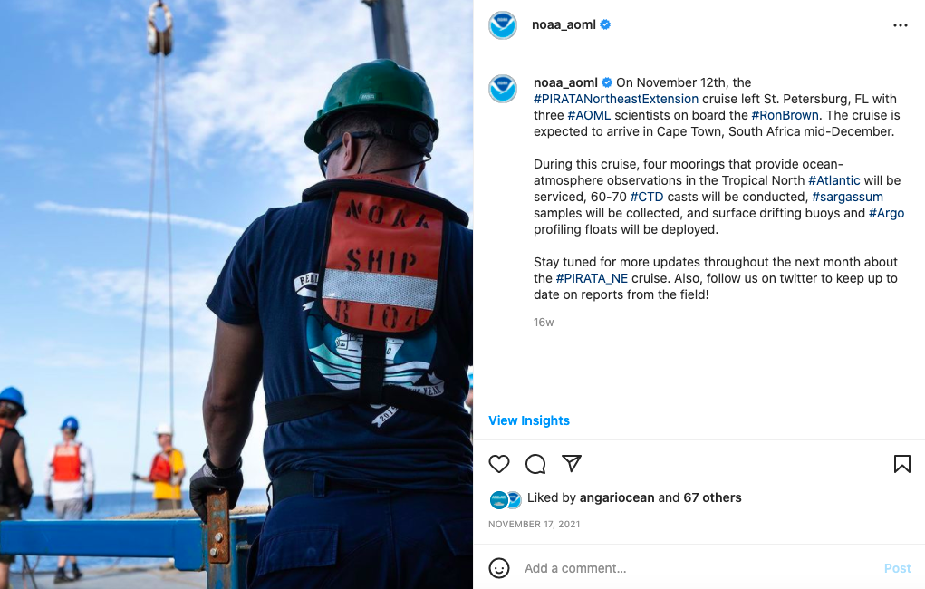
Task: Open #PIRATANortheastExtension hashtag
Action: pyautogui.click(x=616, y=99)
